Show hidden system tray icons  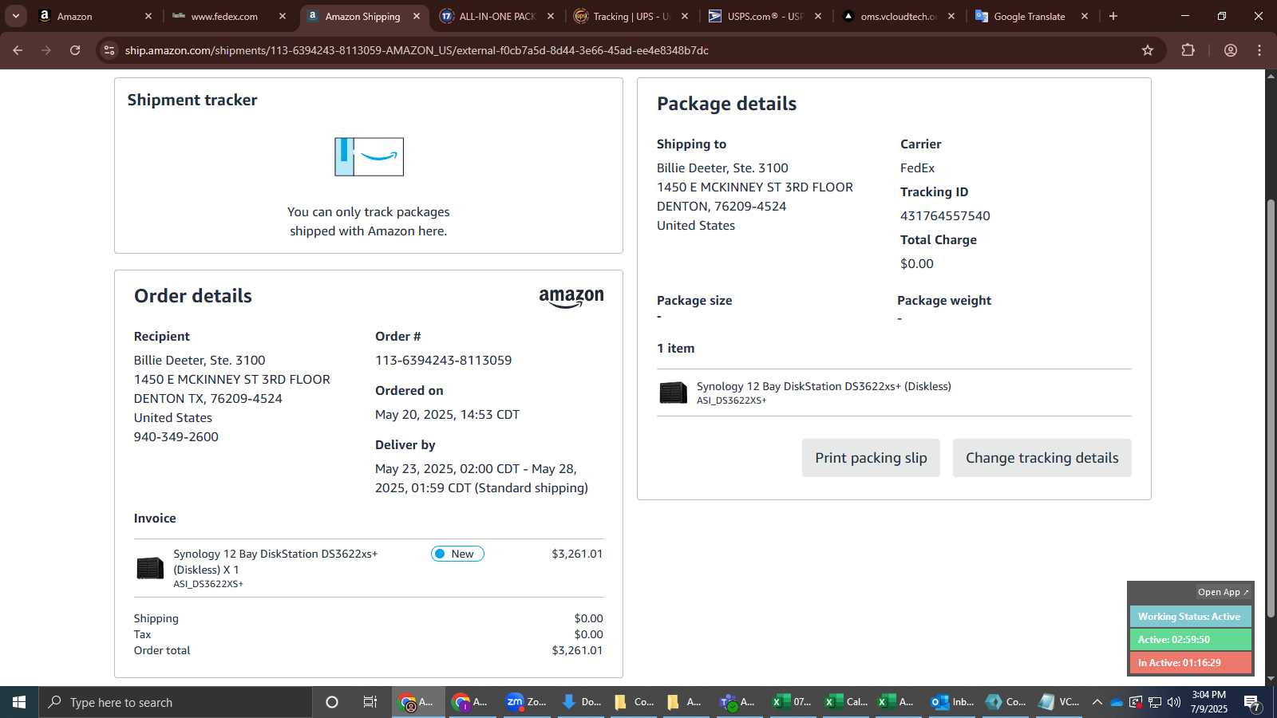pyautogui.click(x=1097, y=702)
